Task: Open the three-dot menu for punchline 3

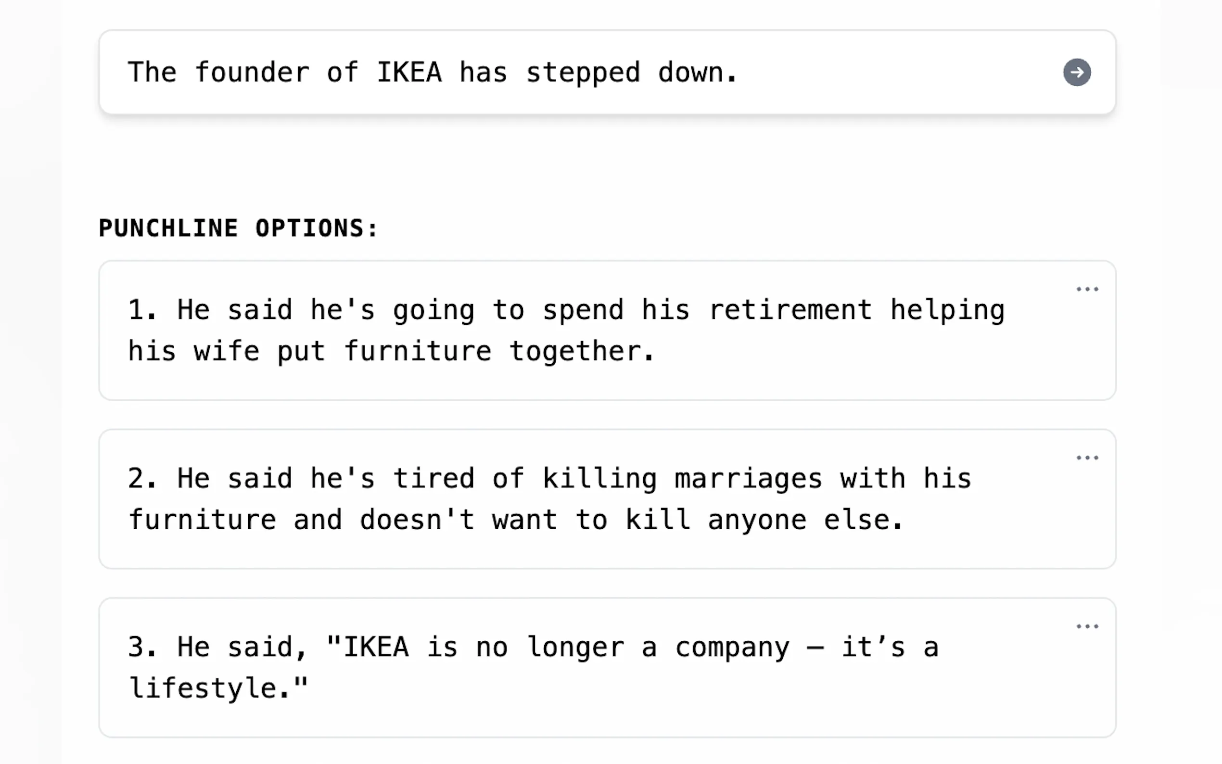Action: tap(1087, 626)
